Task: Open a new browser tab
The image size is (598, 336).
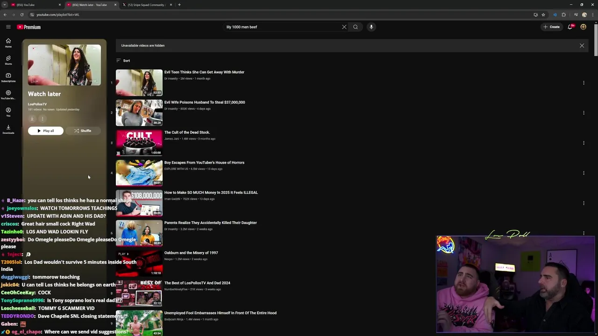Action: (179, 5)
